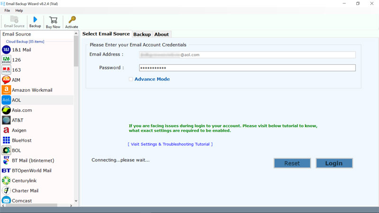Select the 1&1 Mail source icon
Image resolution: width=379 pixels, height=213 pixels.
(x=6, y=50)
